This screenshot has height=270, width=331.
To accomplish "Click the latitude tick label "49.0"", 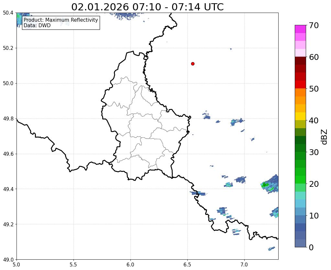I will pyautogui.click(x=8, y=260).
